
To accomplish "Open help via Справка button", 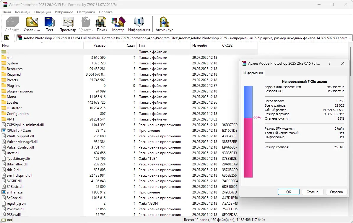I will pos(336,192).
